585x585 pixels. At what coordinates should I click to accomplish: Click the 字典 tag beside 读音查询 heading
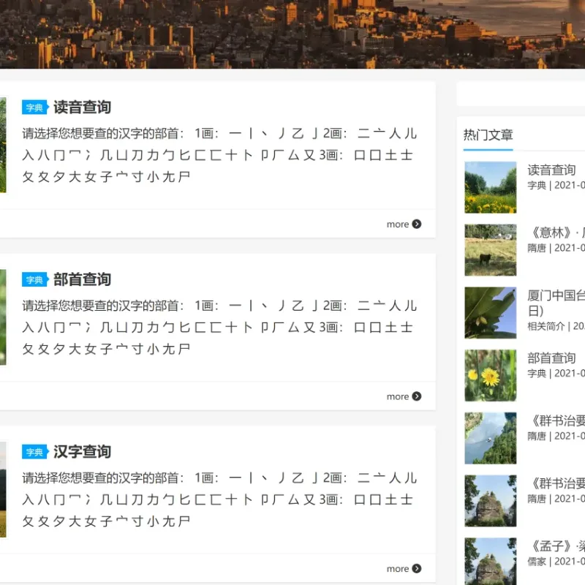(x=35, y=107)
